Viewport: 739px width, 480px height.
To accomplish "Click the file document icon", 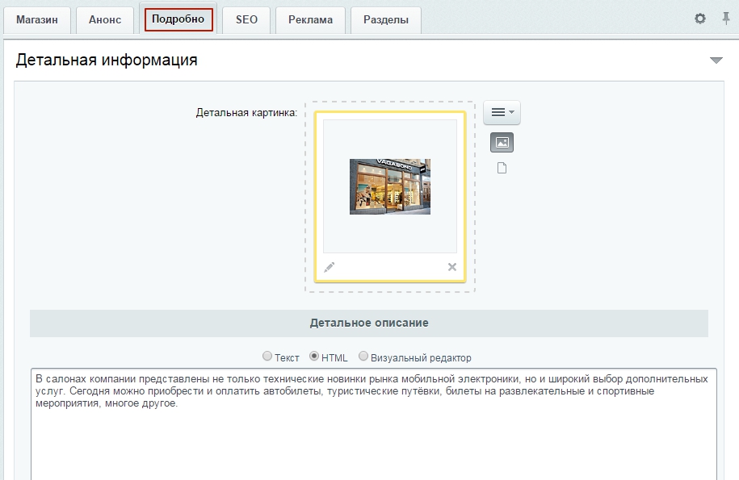I will click(x=502, y=168).
